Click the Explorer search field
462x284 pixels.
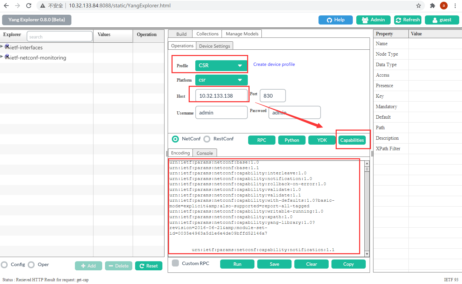coord(59,36)
